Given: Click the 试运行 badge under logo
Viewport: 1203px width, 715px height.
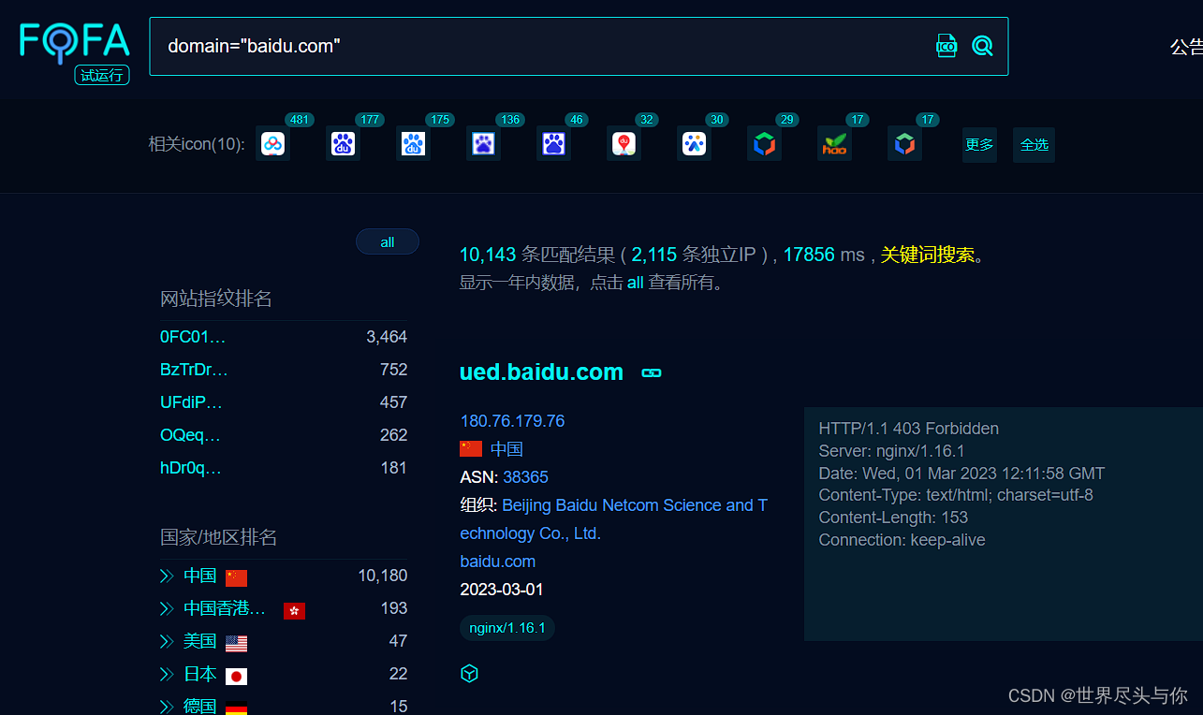Looking at the screenshot, I should coord(102,76).
